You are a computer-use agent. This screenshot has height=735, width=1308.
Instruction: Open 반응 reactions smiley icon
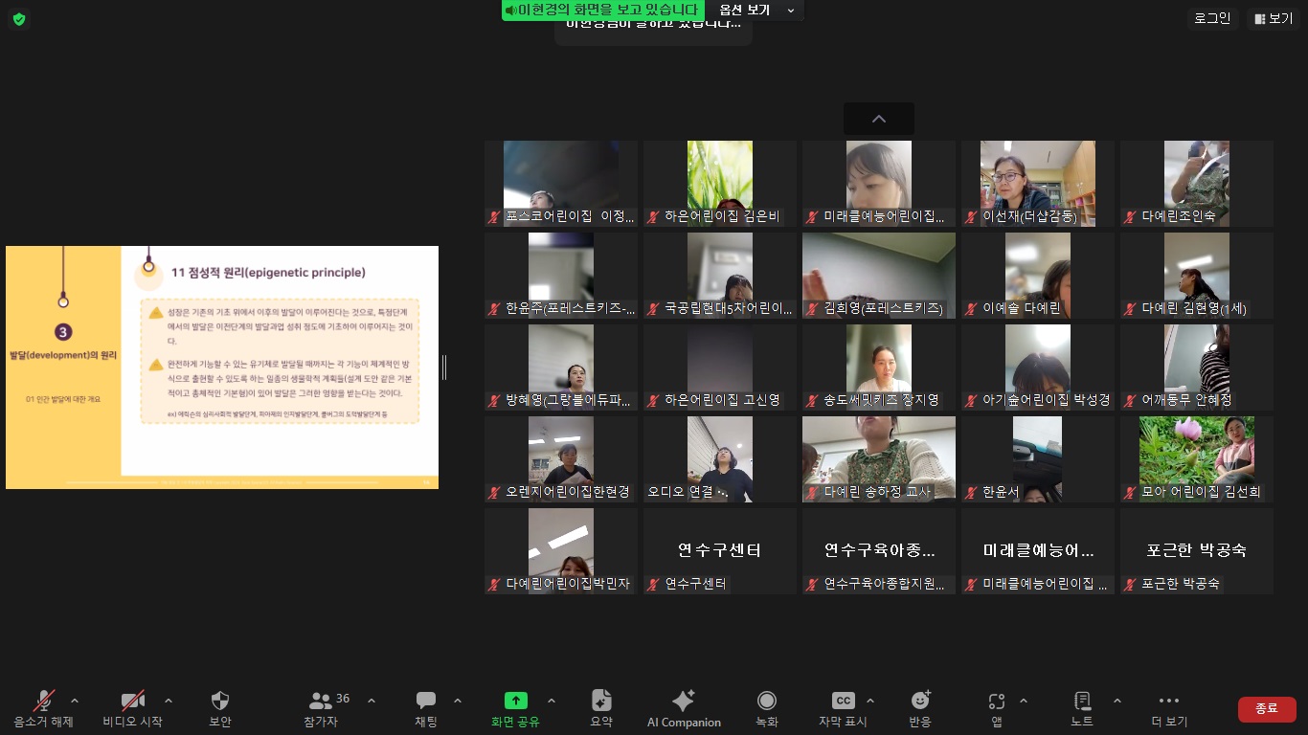click(x=920, y=701)
